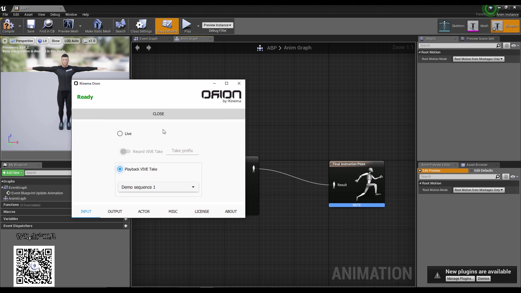Click the Manage Plugins button
The image size is (521, 293).
460,279
